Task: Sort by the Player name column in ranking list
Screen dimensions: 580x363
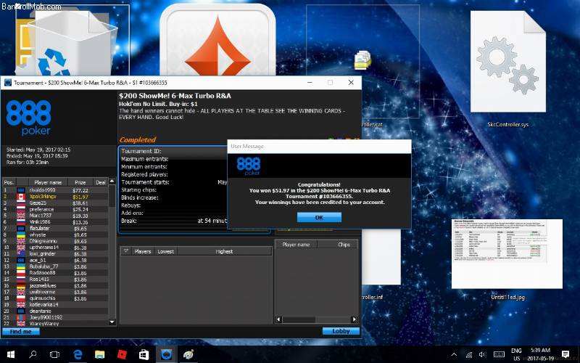Action: (48, 182)
